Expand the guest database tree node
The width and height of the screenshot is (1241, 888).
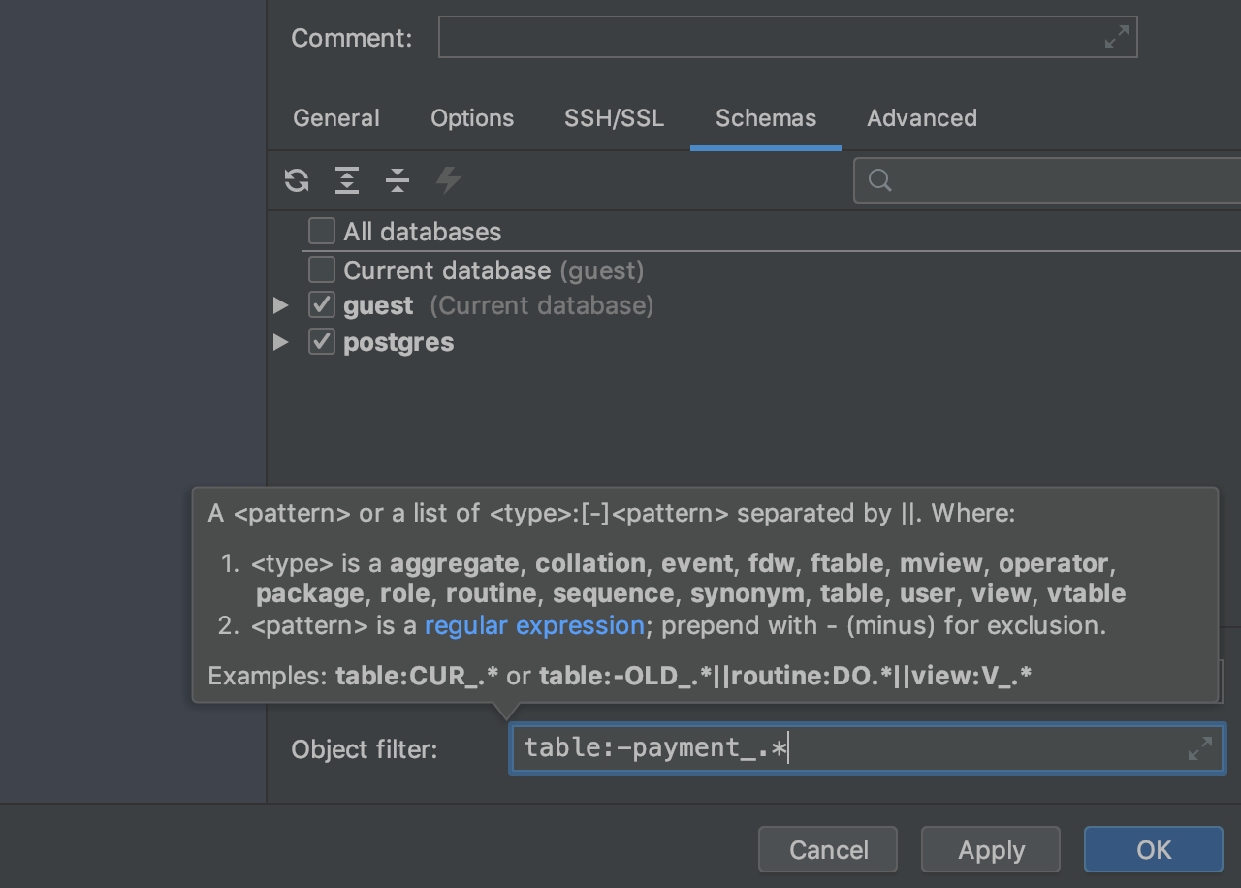281,305
